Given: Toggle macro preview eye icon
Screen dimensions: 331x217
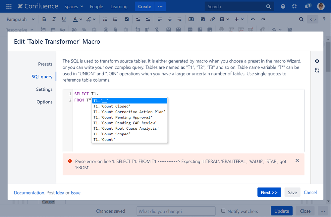Looking at the screenshot, I should (317, 61).
